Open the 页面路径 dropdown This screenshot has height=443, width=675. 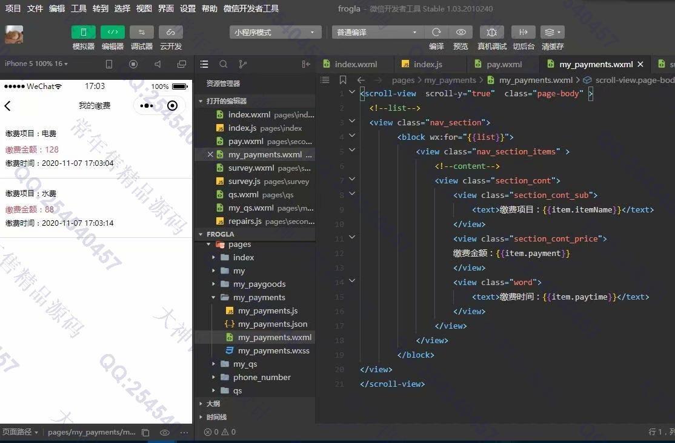[20, 432]
